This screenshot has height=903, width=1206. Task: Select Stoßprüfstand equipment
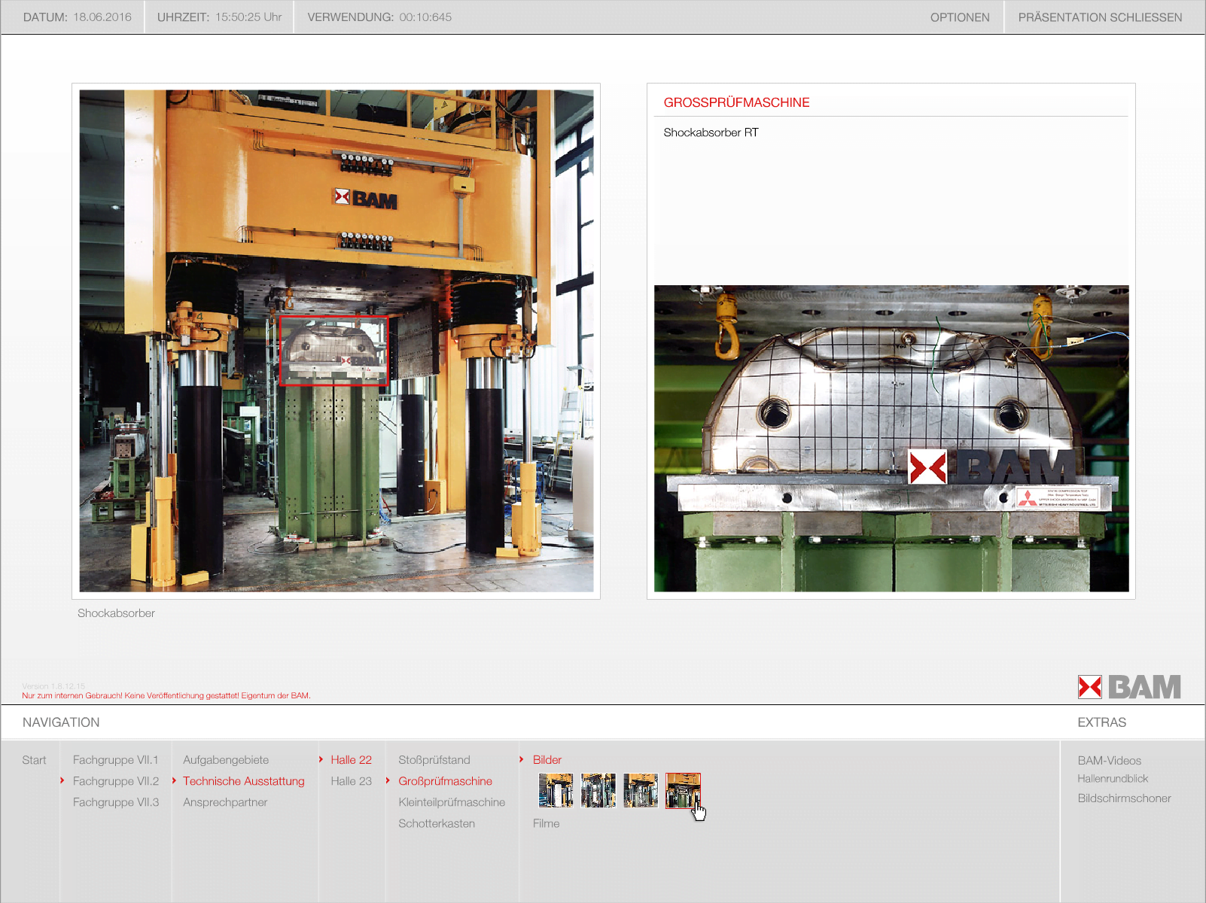tap(434, 760)
